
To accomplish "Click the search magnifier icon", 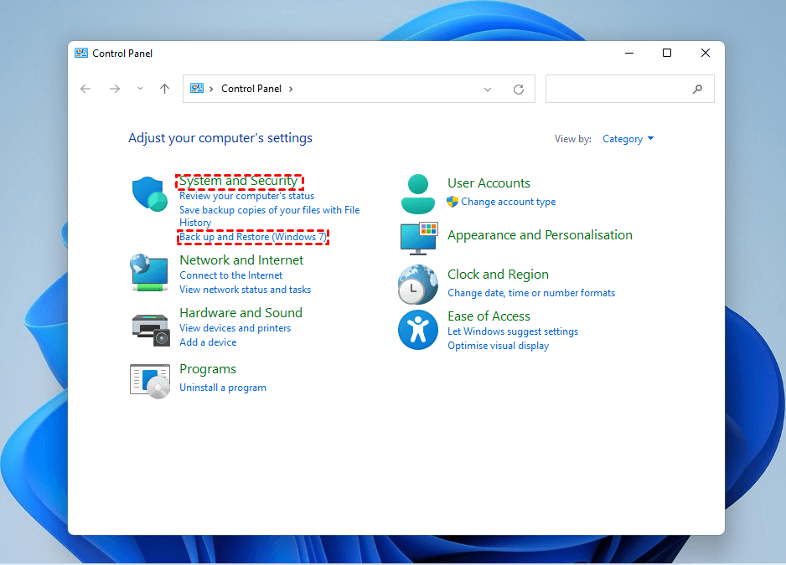I will (x=697, y=90).
